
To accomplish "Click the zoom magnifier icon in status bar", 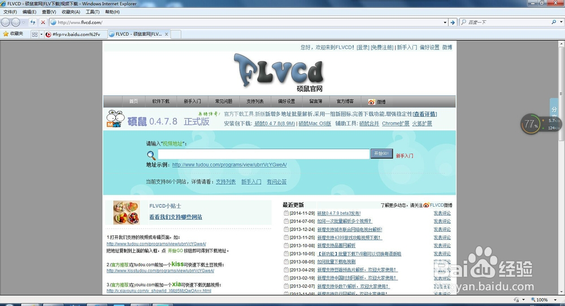I will [533, 300].
